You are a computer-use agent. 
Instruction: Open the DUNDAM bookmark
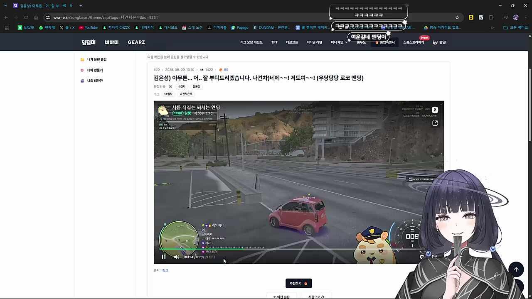[x=271, y=28]
